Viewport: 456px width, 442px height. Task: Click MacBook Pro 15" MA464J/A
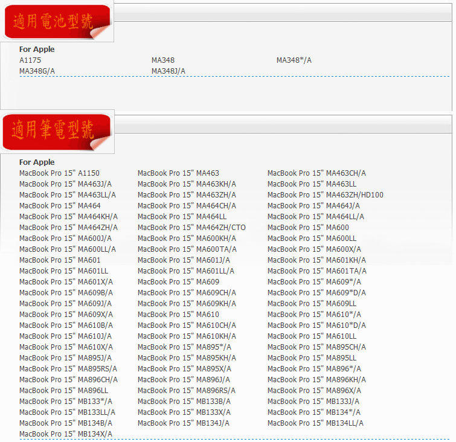(314, 205)
